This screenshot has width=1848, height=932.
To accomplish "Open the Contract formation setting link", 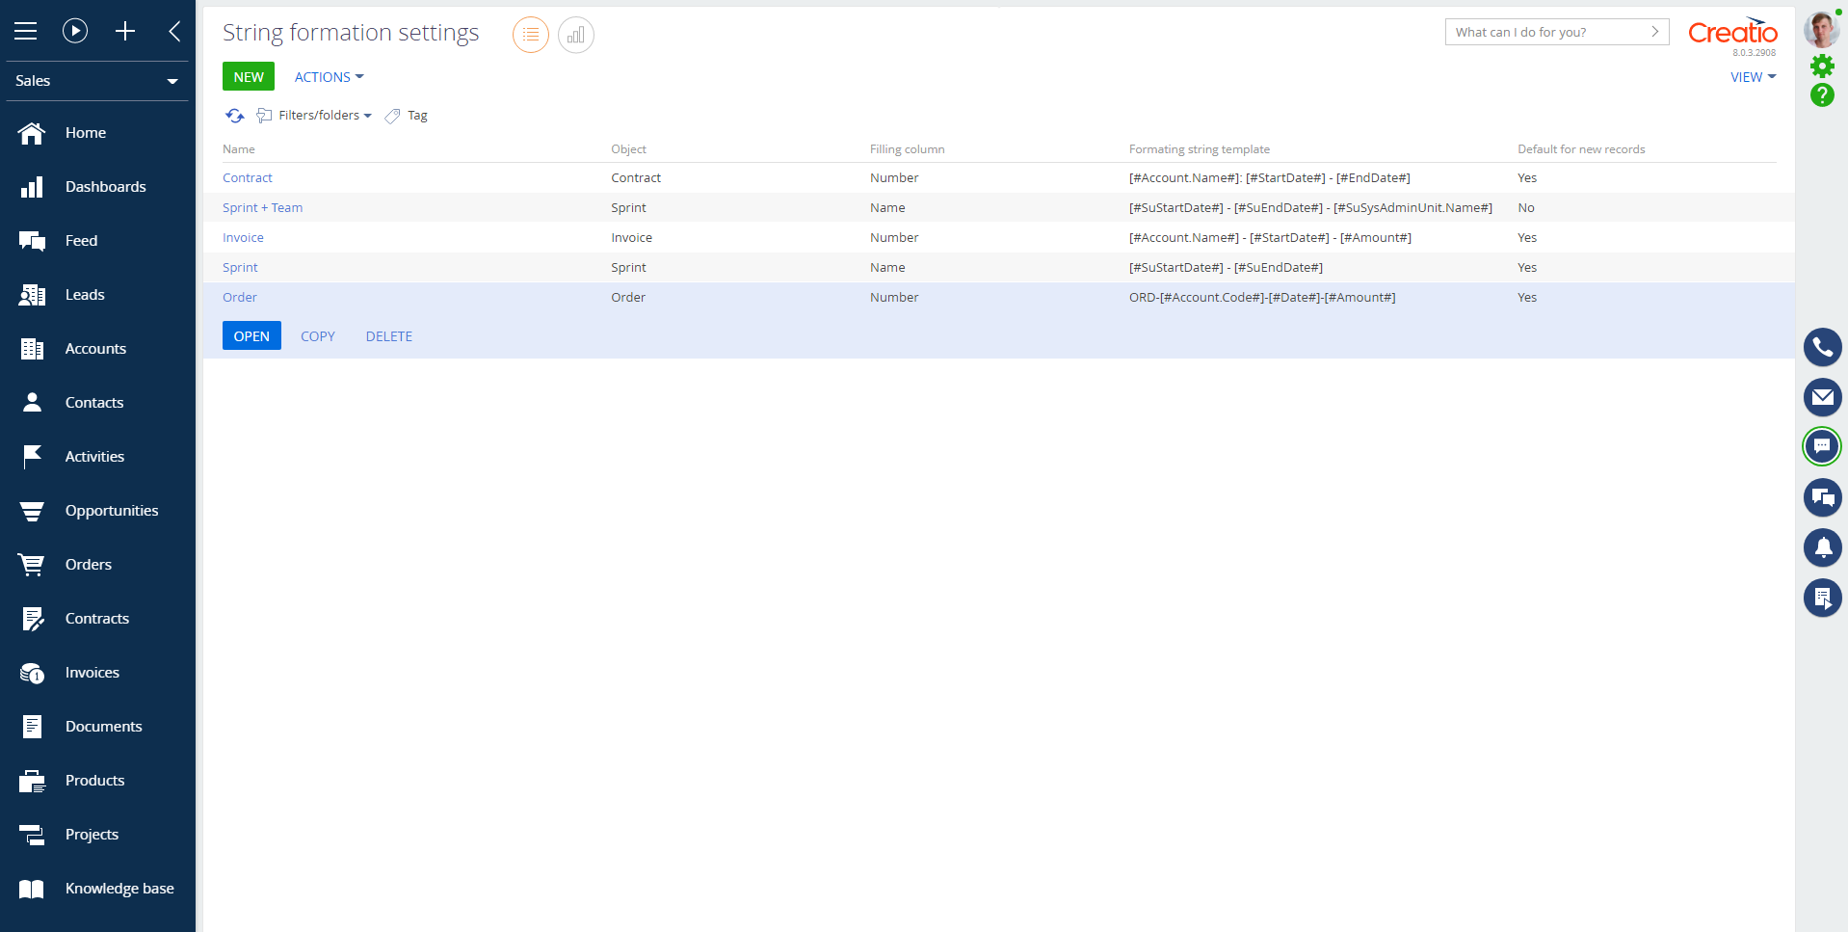I will click(x=247, y=177).
